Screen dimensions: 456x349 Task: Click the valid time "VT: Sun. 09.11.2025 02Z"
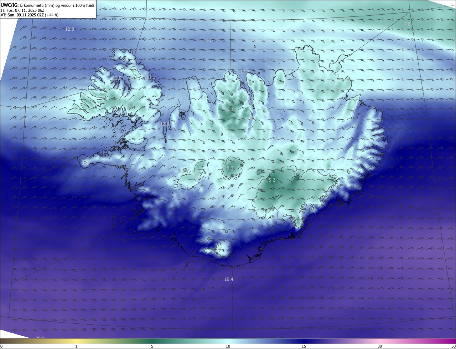tap(22, 15)
